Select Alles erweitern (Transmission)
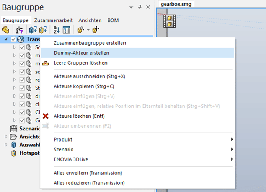 (x=88, y=173)
